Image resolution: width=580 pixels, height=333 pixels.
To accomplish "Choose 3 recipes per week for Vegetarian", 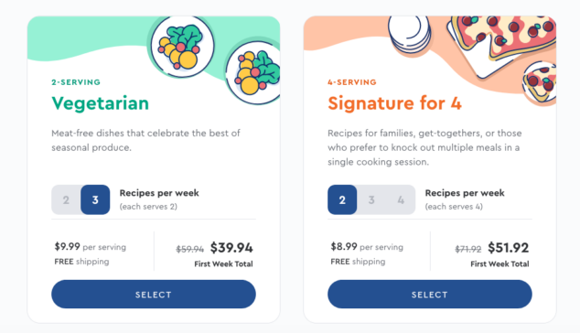I will tap(95, 199).
